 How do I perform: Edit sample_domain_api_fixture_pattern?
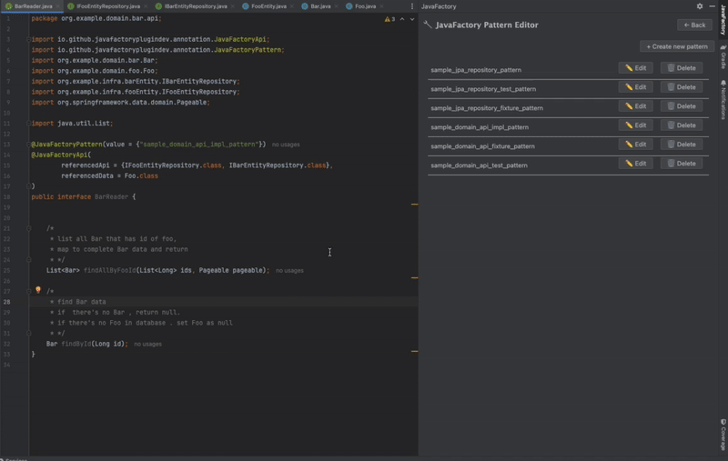click(635, 145)
